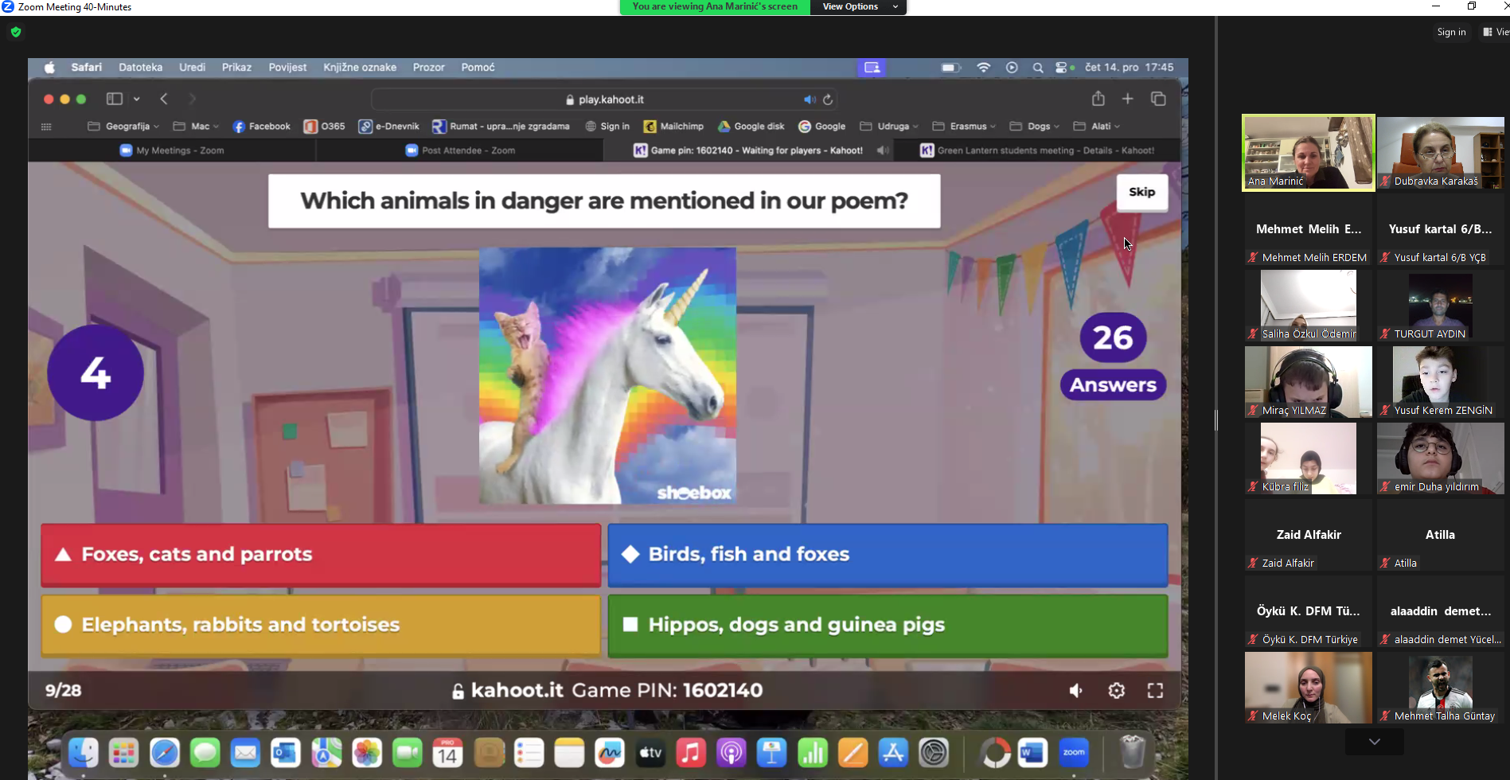Open the Facebook bookmark

[261, 127]
